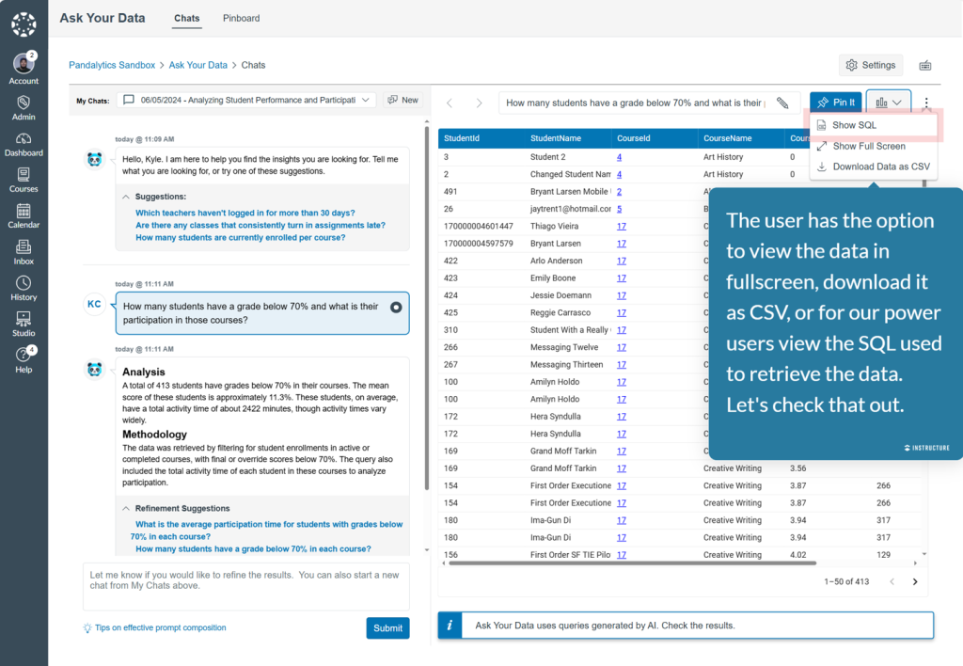Select Show Full Screen from the menu
The height and width of the screenshot is (666, 963).
click(874, 146)
